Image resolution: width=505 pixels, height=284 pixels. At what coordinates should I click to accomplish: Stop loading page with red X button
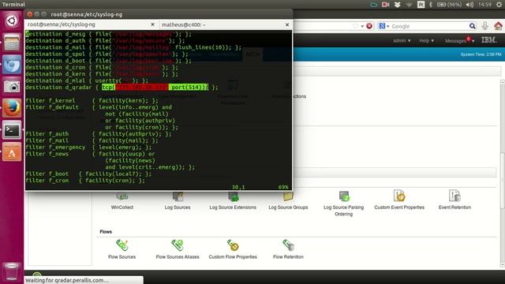(x=369, y=26)
